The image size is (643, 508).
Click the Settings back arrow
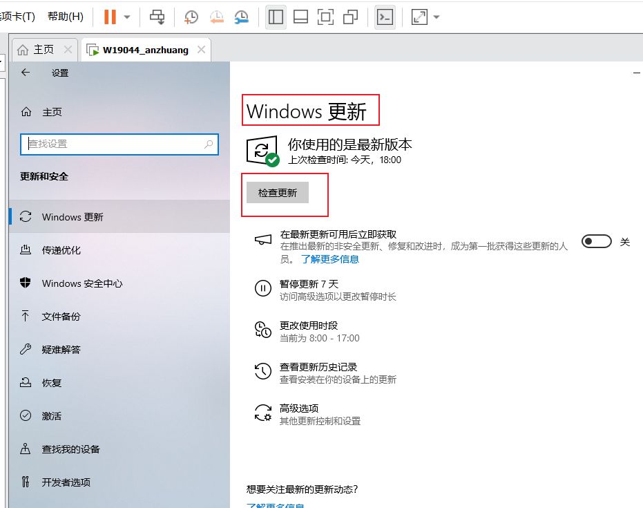coord(26,73)
